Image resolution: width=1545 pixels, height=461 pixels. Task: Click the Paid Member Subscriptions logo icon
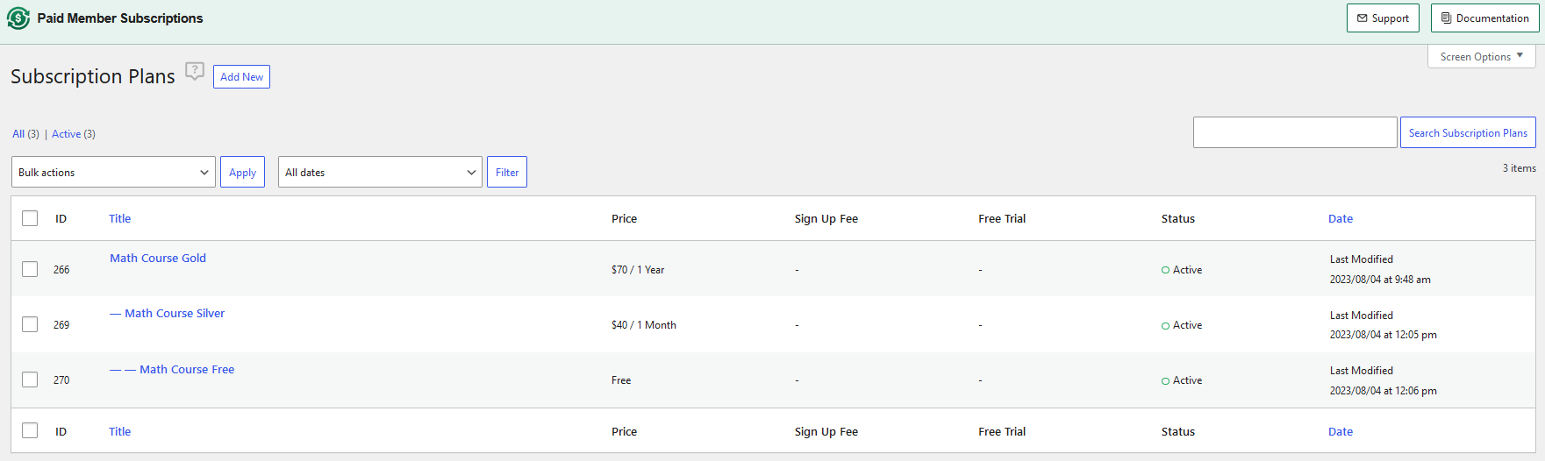click(18, 18)
